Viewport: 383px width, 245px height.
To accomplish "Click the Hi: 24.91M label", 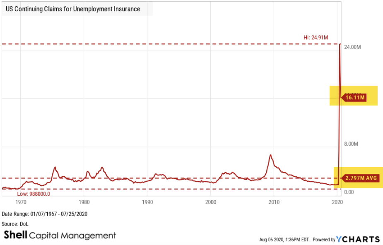I will 316,38.
